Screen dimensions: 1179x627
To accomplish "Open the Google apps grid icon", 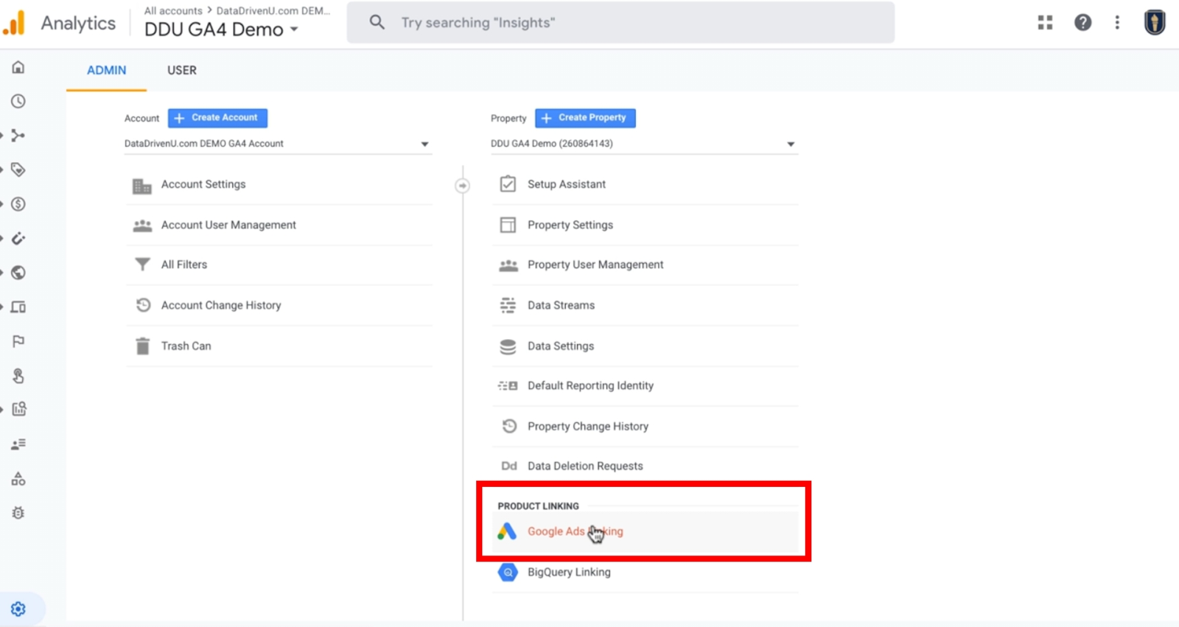I will [x=1045, y=23].
